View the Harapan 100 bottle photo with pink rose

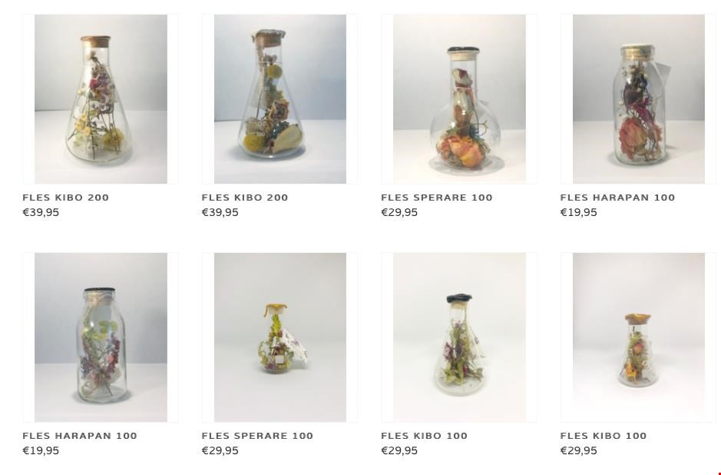(x=639, y=99)
